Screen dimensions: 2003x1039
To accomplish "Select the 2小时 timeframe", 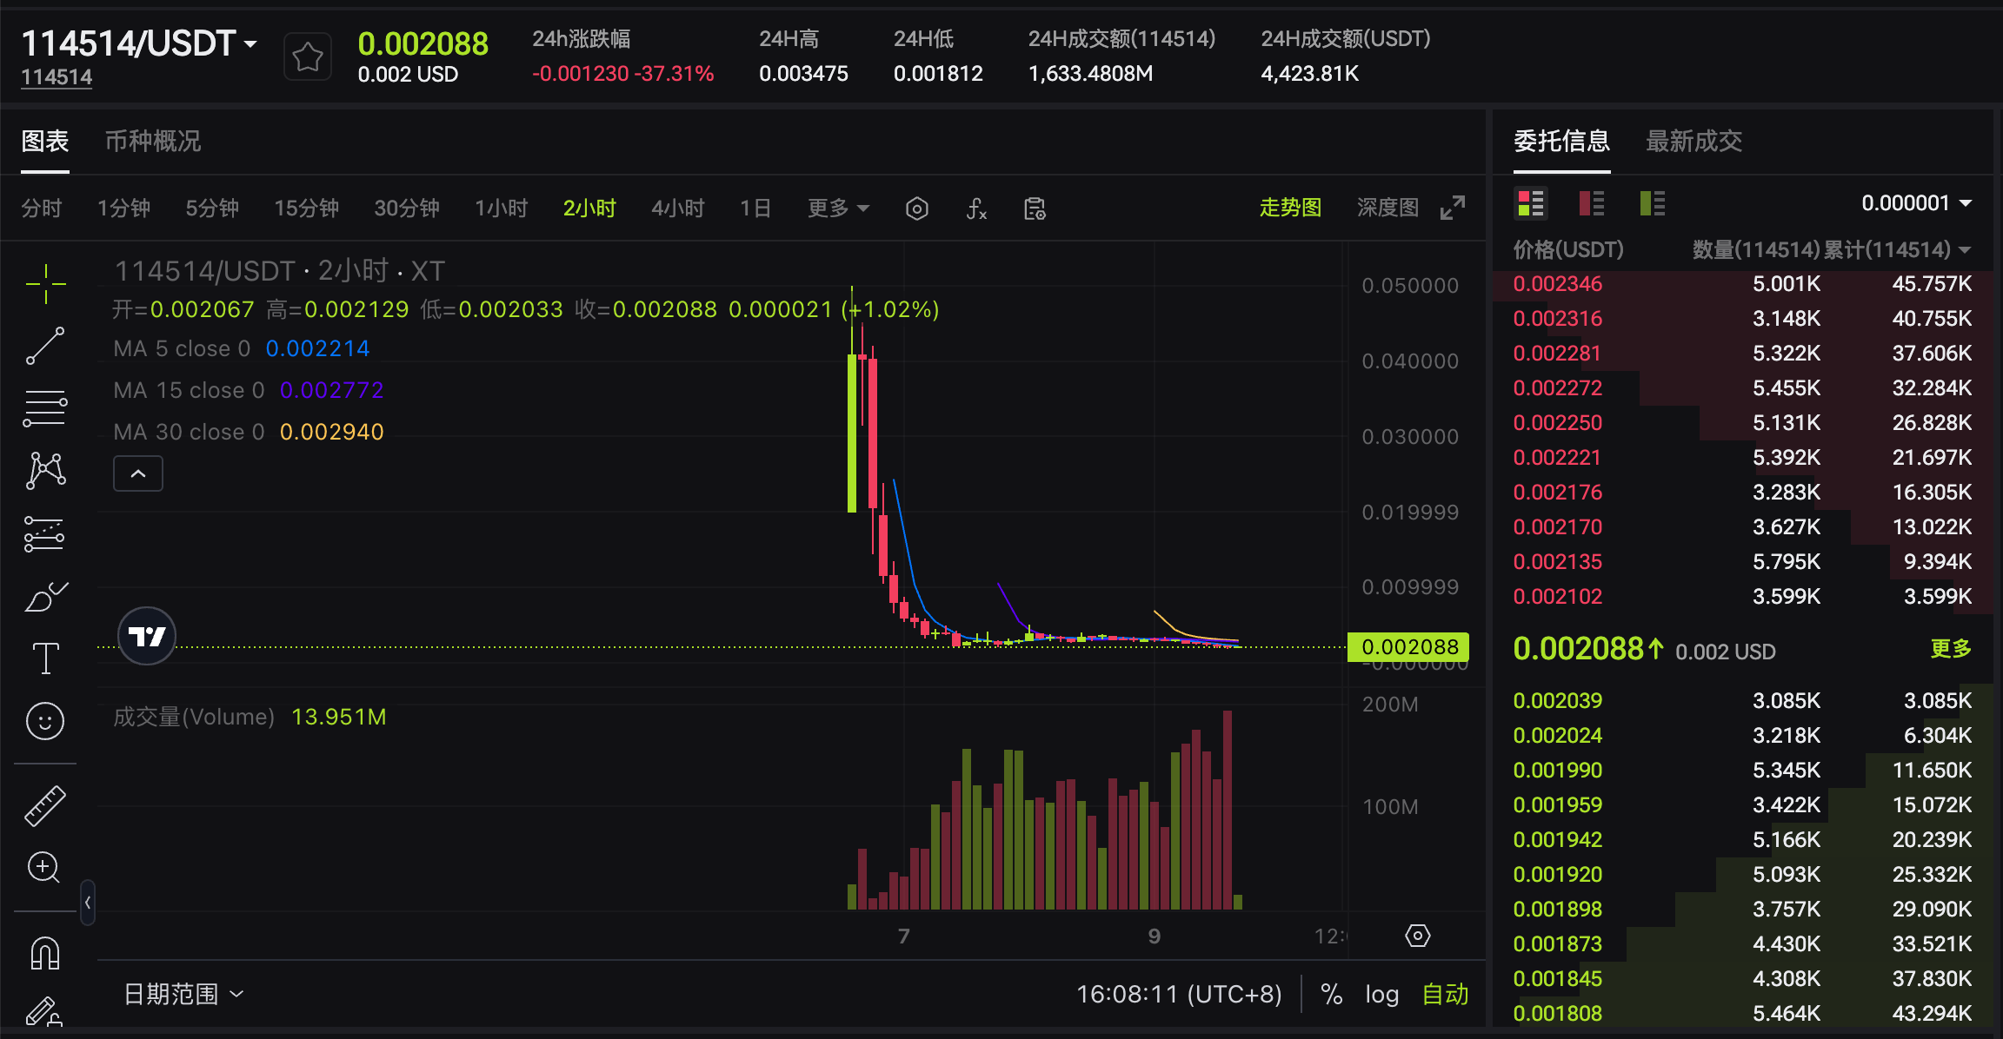I will pyautogui.click(x=589, y=208).
